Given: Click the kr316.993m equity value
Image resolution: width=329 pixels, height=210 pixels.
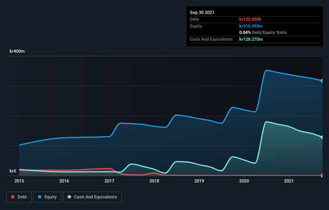Looking at the screenshot, I should [251, 26].
